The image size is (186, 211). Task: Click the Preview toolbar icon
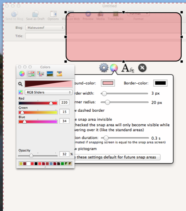click(x=88, y=16)
